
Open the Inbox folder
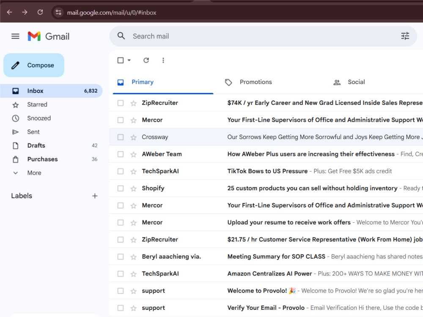coord(51,91)
